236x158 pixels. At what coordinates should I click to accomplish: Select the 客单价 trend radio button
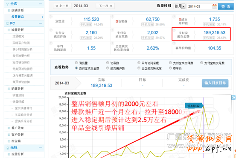(x=170, y=68)
